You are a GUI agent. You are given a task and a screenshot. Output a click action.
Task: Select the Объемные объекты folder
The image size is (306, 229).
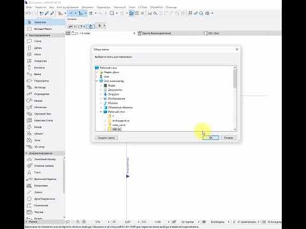[x=120, y=108]
